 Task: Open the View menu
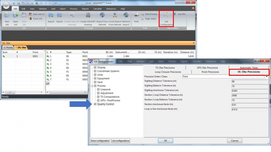point(32,9)
